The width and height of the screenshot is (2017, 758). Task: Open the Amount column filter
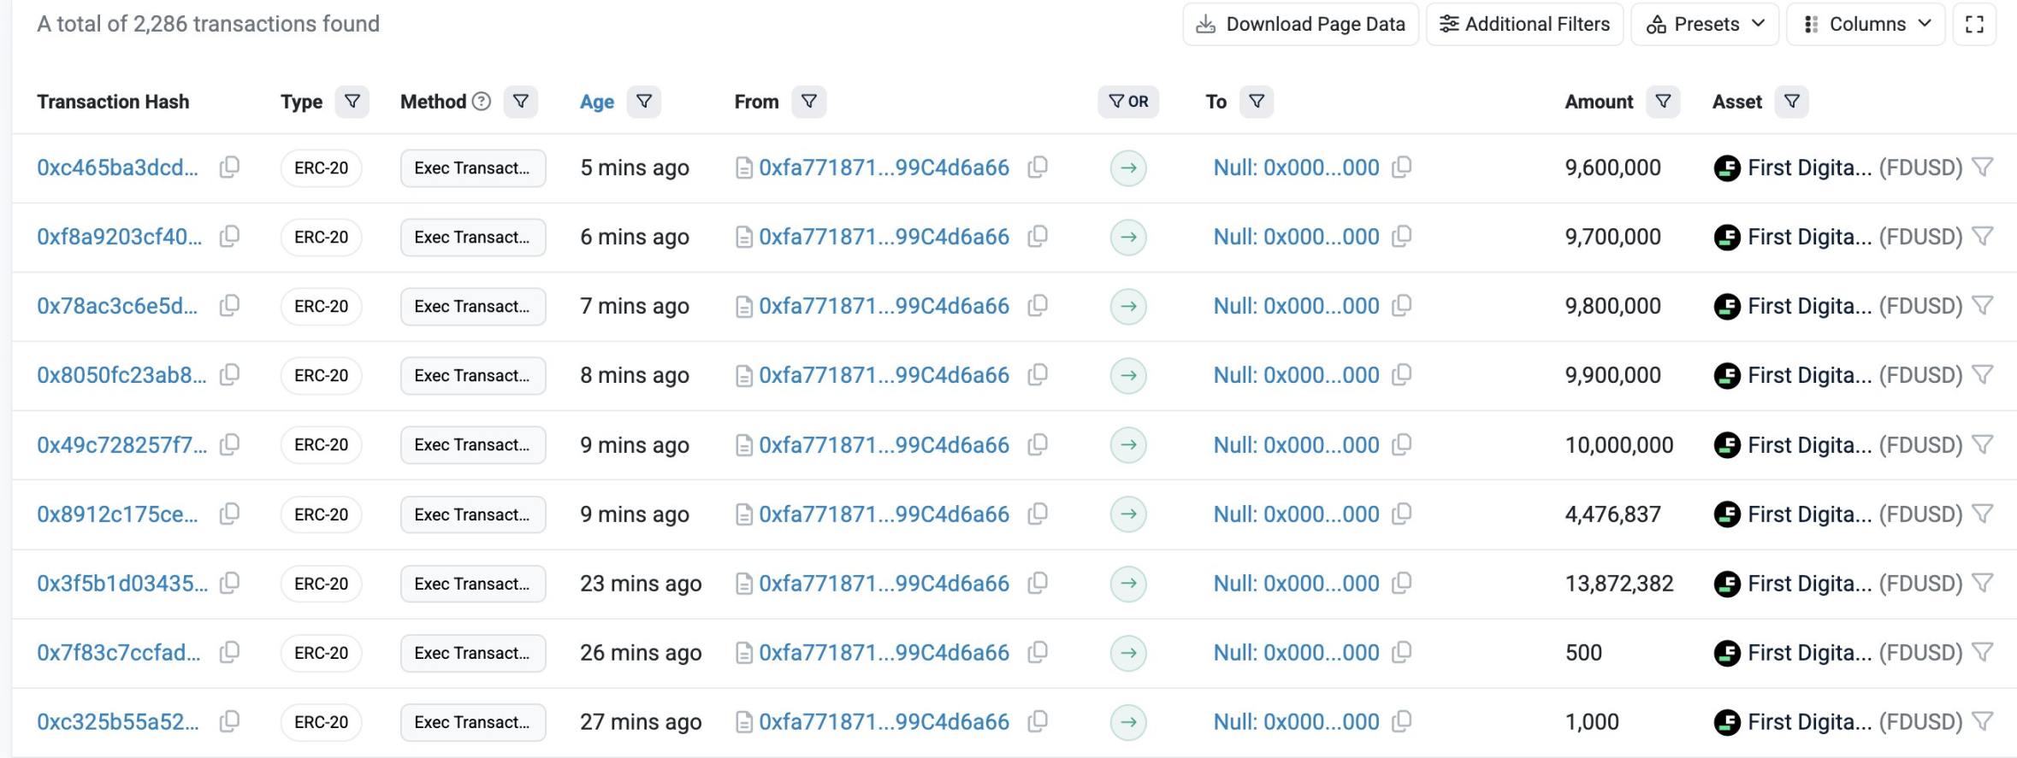click(x=1663, y=102)
